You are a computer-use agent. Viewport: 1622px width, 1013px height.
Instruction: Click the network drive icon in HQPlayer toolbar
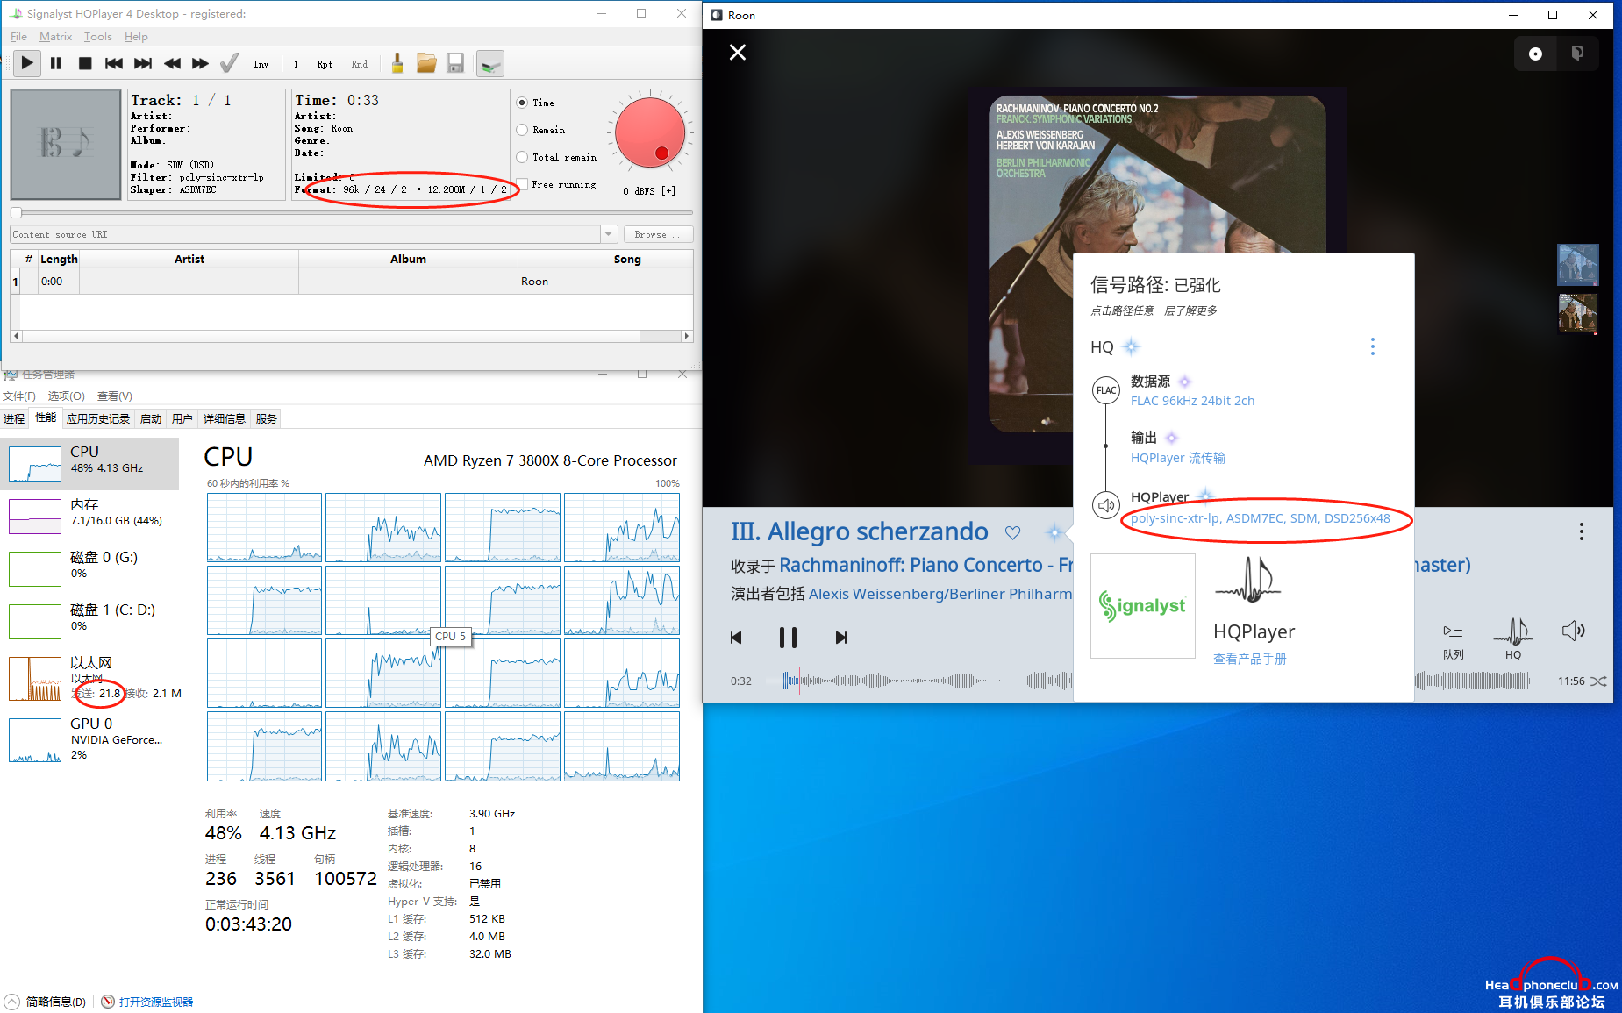[490, 63]
